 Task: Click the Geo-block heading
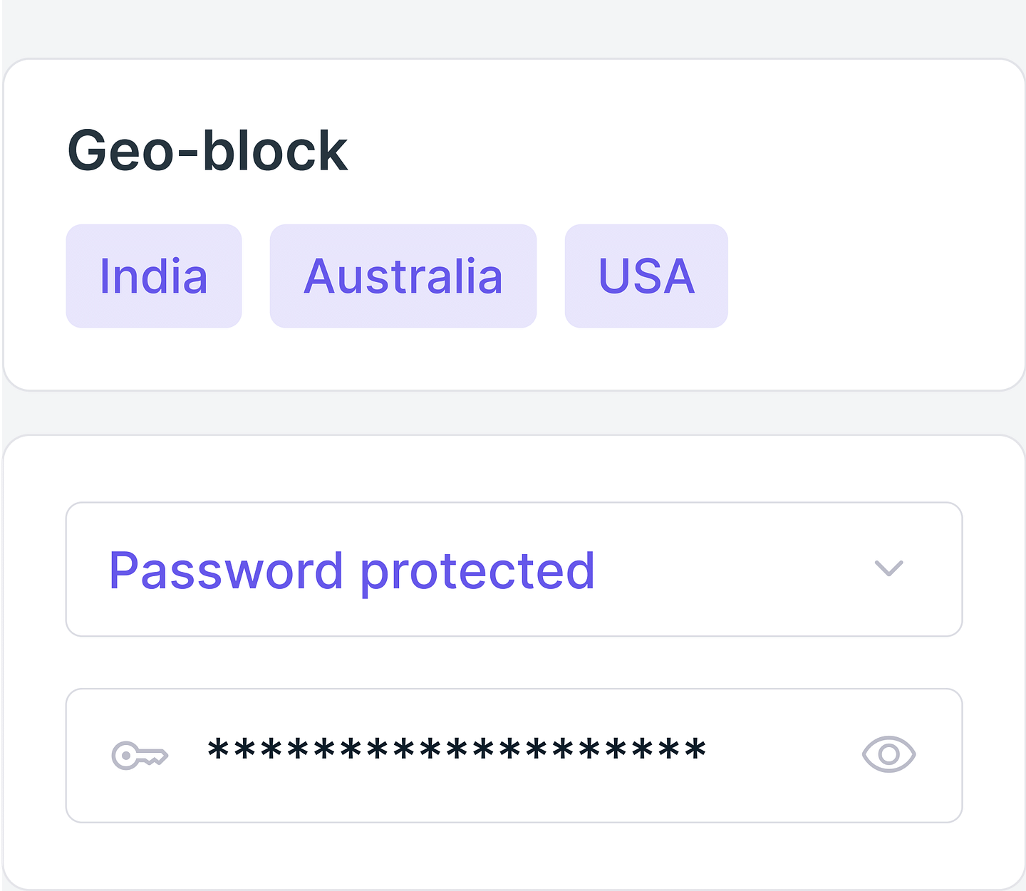click(x=207, y=151)
